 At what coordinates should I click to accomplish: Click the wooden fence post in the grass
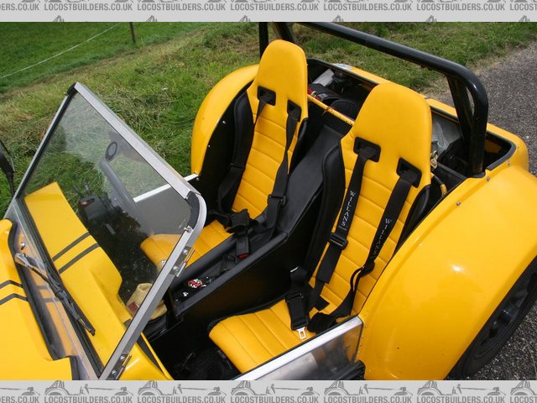tap(132, 33)
